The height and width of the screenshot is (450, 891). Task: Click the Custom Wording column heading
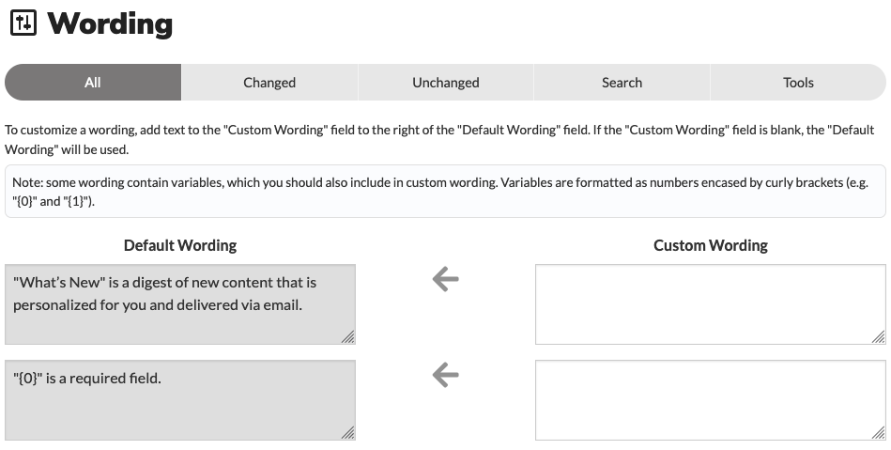[x=711, y=245]
